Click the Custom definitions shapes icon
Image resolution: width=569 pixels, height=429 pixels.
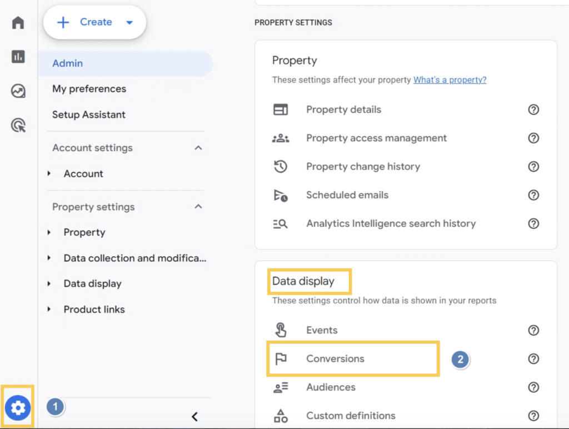[x=281, y=416]
